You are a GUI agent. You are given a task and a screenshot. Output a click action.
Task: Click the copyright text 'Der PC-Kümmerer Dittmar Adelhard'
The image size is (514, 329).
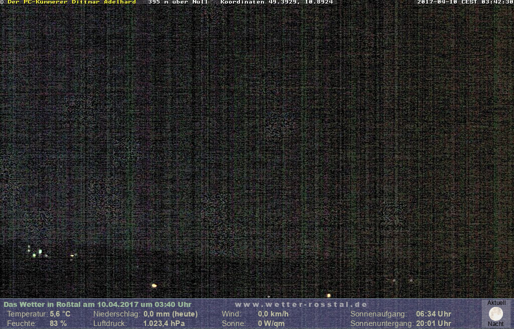(x=71, y=3)
